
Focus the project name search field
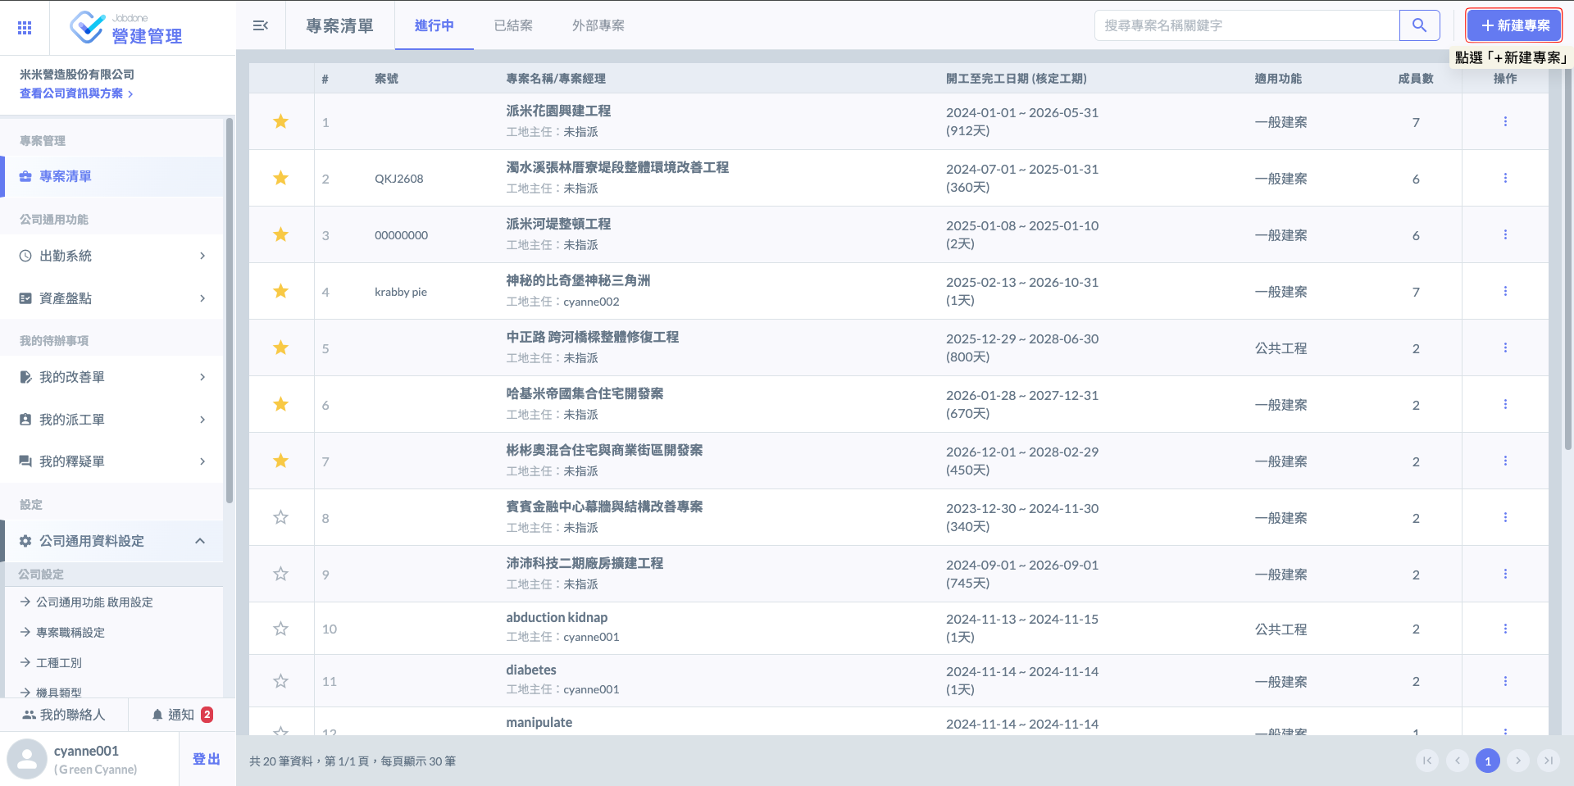tap(1246, 25)
